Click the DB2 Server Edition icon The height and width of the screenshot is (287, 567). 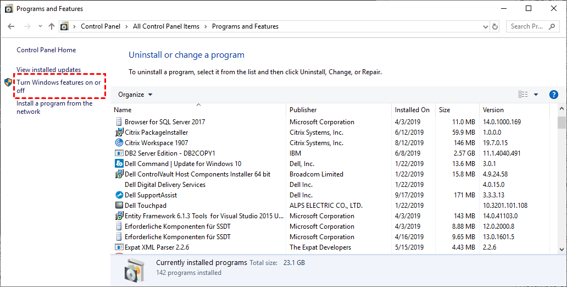tap(119, 153)
